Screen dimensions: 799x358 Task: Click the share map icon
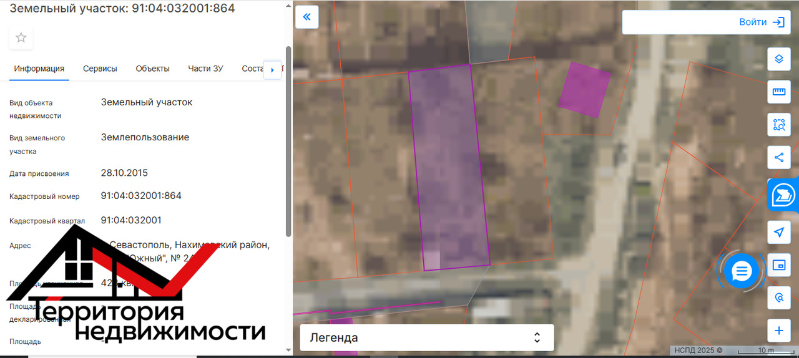point(778,157)
